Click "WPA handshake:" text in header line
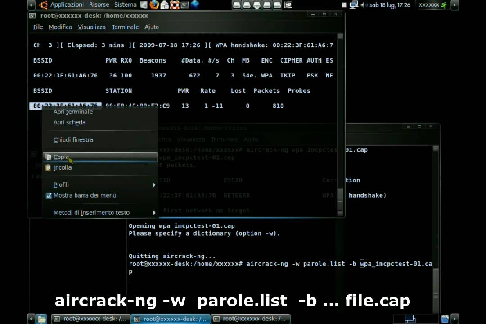Screen dimensions: 486x324 click(242, 45)
